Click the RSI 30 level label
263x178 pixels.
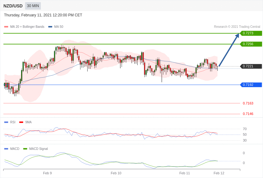tap(245, 140)
